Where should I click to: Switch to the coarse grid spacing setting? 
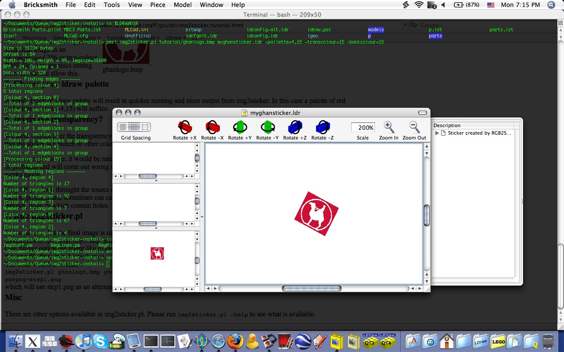[x=145, y=127]
